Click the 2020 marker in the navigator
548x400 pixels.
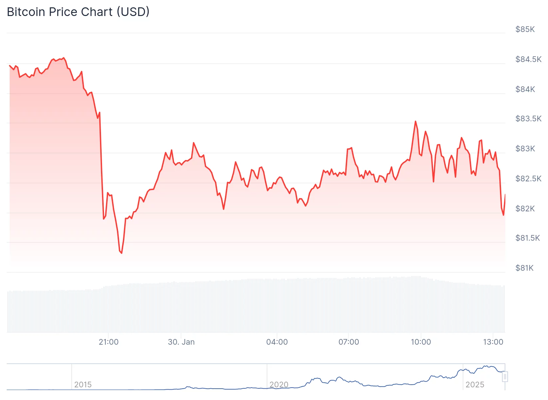[279, 385]
